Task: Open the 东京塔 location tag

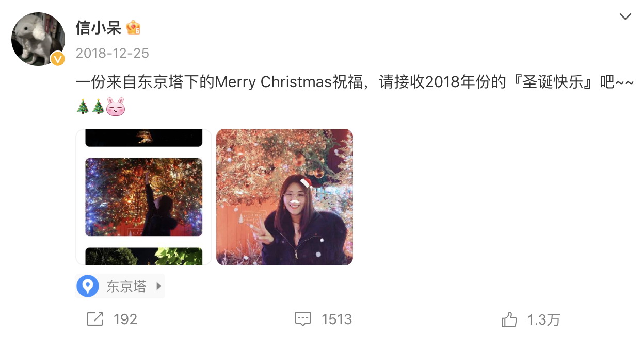Action: [120, 286]
